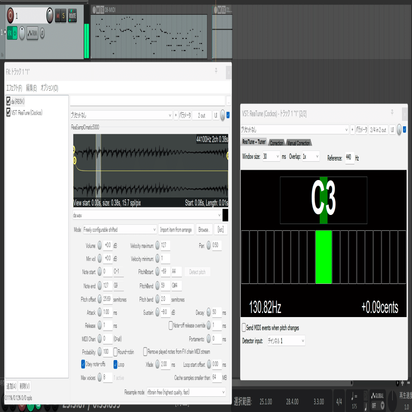Click the UI button in RS5K header

tap(216, 115)
